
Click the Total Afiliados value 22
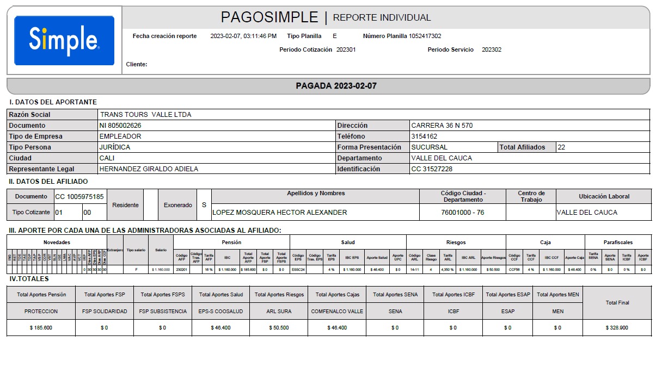tap(561, 147)
